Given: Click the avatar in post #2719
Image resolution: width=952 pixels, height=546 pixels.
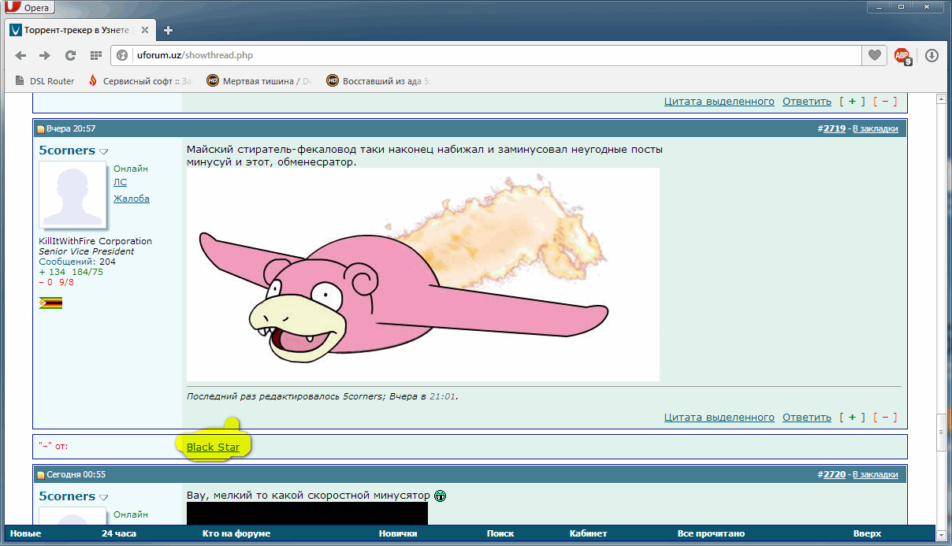Looking at the screenshot, I should (x=73, y=195).
